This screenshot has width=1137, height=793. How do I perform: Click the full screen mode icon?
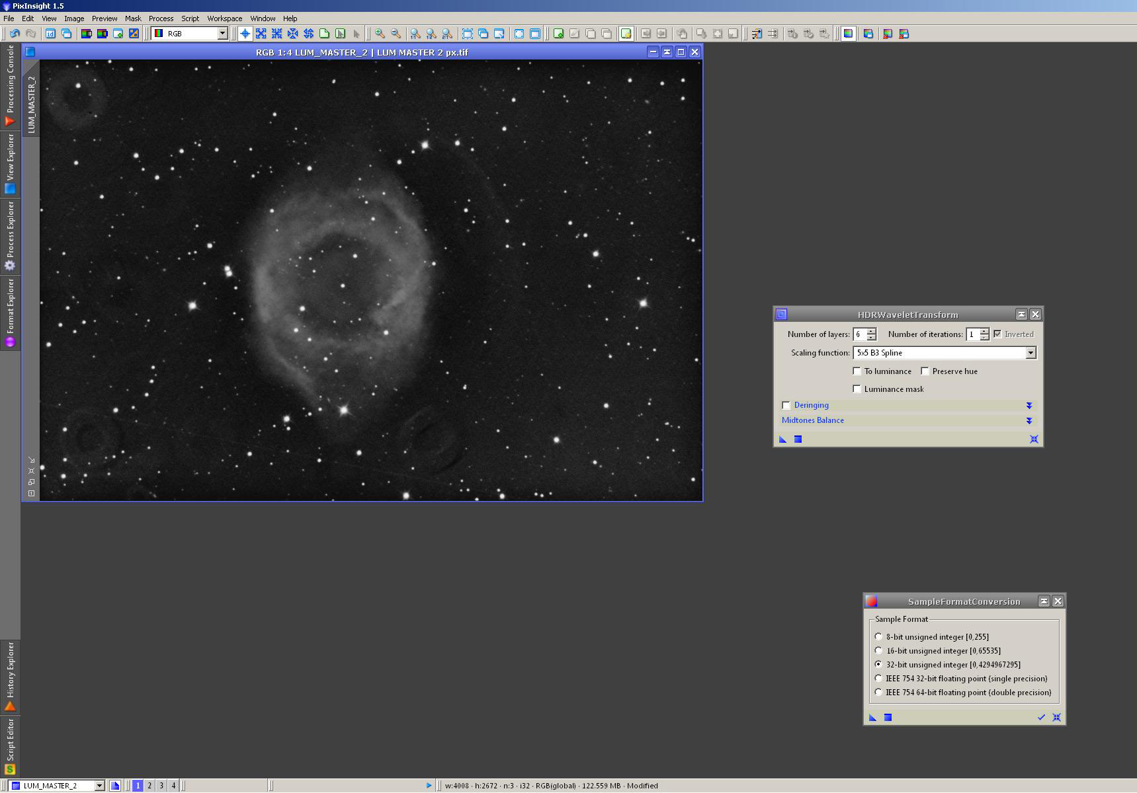coord(519,34)
